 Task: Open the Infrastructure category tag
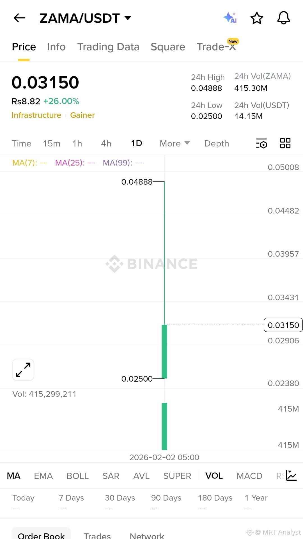pyautogui.click(x=36, y=115)
